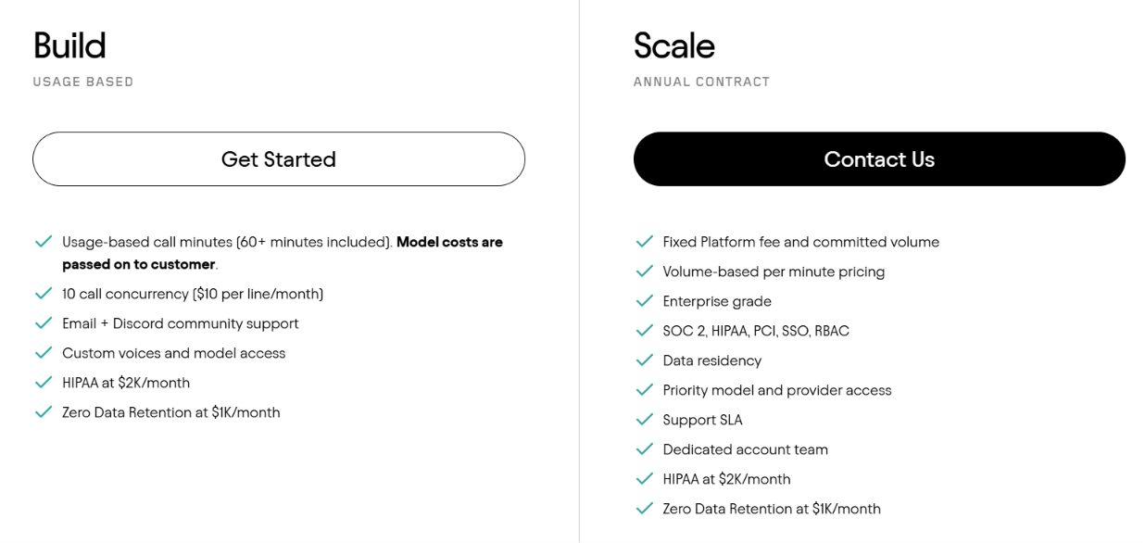The height and width of the screenshot is (543, 1145).
Task: Click the USAGE BASED subtitle
Action: tap(83, 82)
